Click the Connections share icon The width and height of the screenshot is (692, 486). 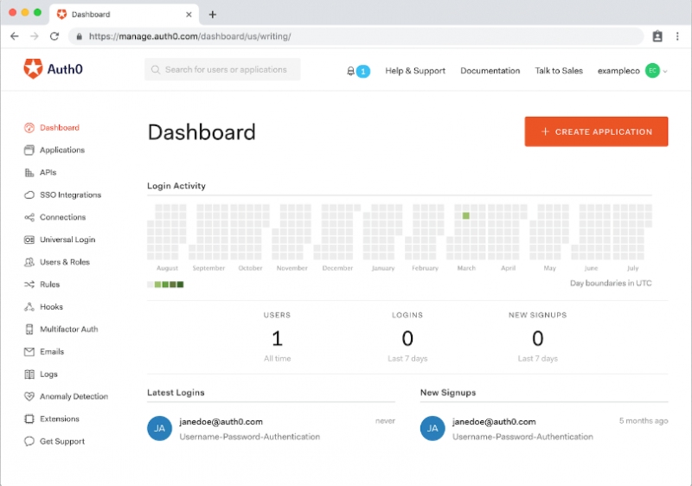tap(29, 217)
